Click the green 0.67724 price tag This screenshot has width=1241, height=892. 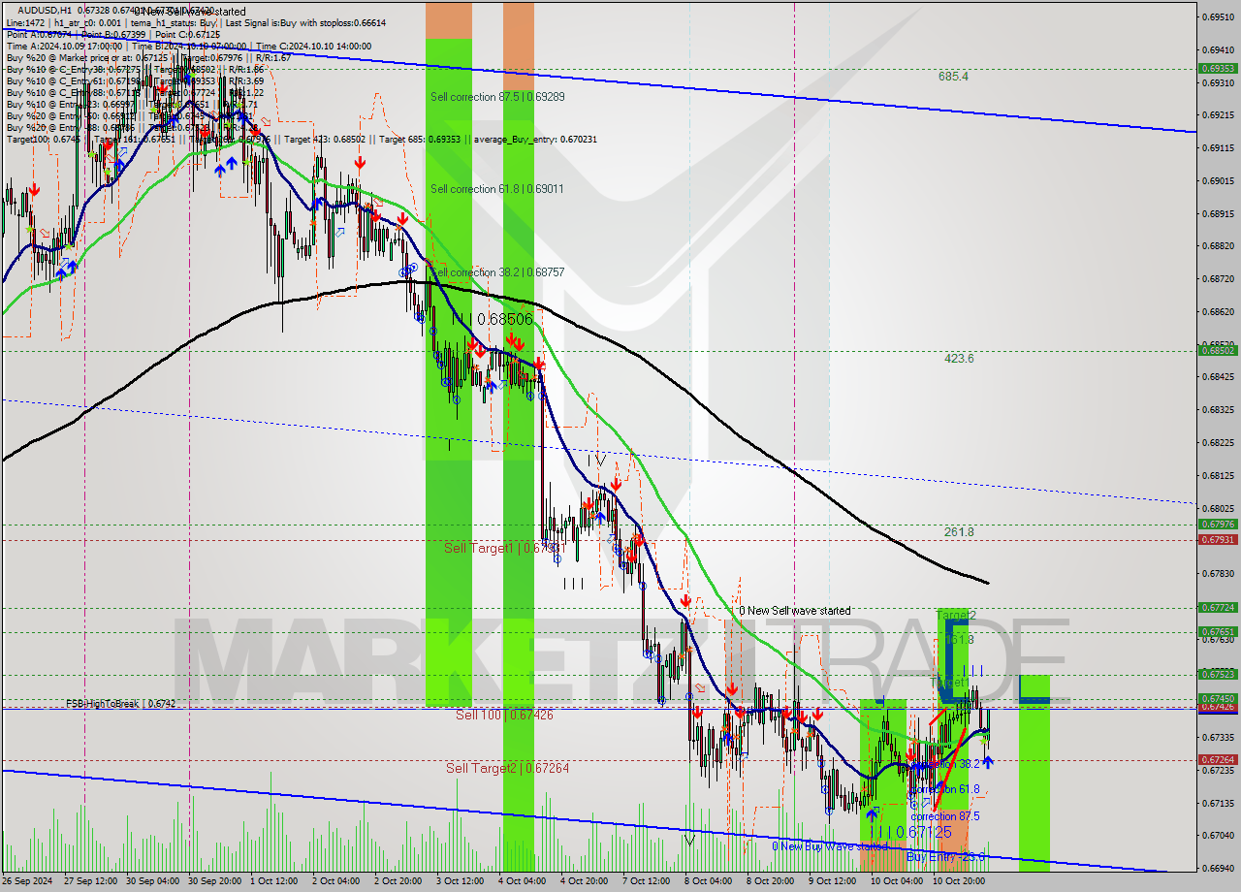coord(1218,608)
